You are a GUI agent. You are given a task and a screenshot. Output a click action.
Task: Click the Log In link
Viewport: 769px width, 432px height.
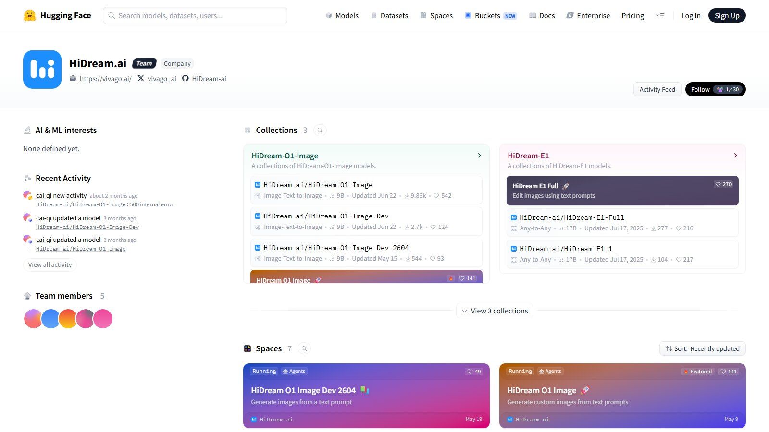[x=691, y=16]
